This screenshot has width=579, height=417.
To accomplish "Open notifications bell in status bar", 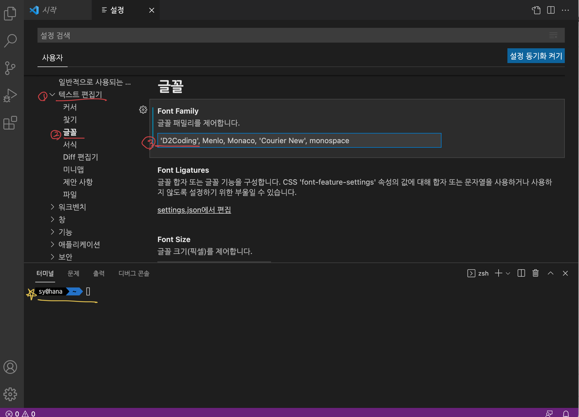I will (566, 414).
